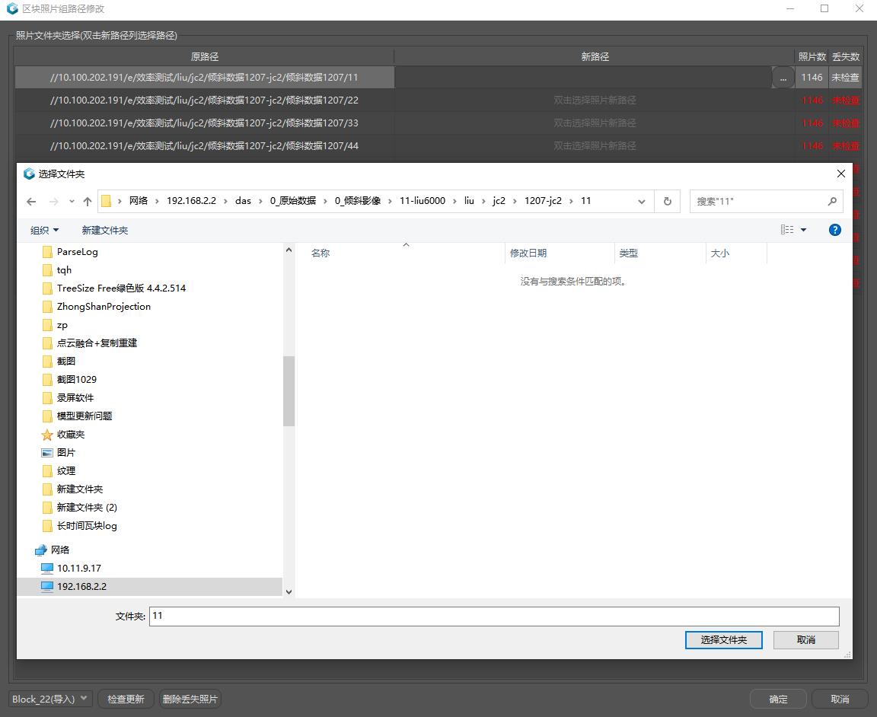Screen dimensions: 877x717
Task: Open the recent locations dropdown arrow
Action: click(72, 202)
